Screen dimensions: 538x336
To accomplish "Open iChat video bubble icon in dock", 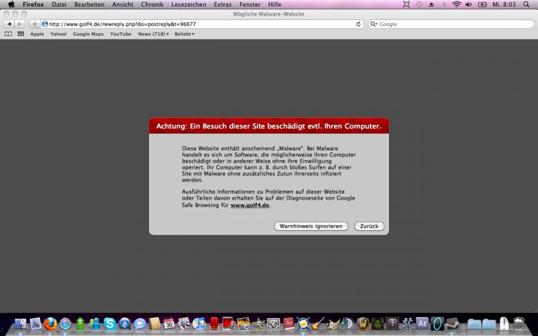I will [x=140, y=323].
